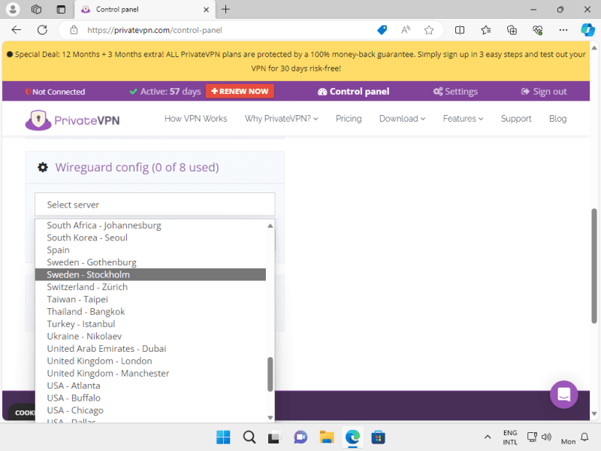Expand the Features menu

pyautogui.click(x=463, y=119)
